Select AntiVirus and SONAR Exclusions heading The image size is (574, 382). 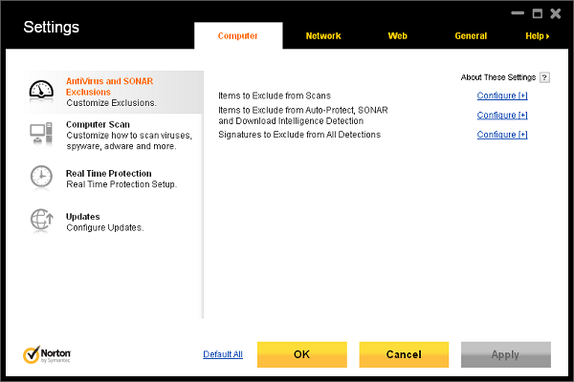[x=109, y=86]
